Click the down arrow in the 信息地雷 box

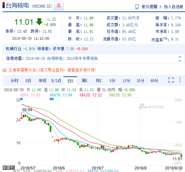coord(180,61)
